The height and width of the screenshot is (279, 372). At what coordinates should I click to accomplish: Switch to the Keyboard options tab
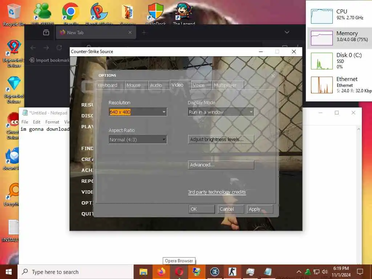click(110, 85)
